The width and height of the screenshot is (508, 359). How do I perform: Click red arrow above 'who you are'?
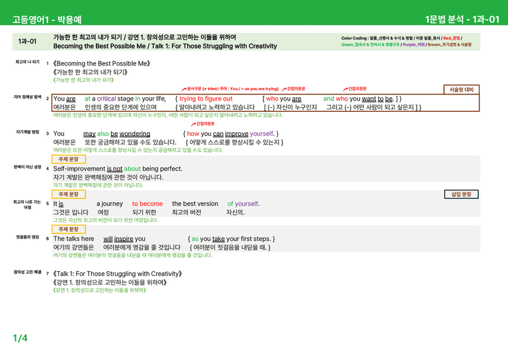pyautogui.click(x=284, y=89)
